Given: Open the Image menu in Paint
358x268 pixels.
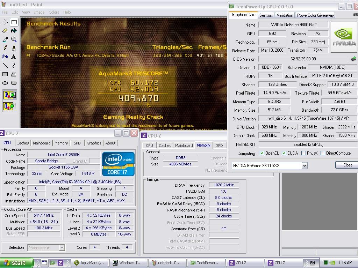Looking at the screenshot, I should tap(39, 12).
